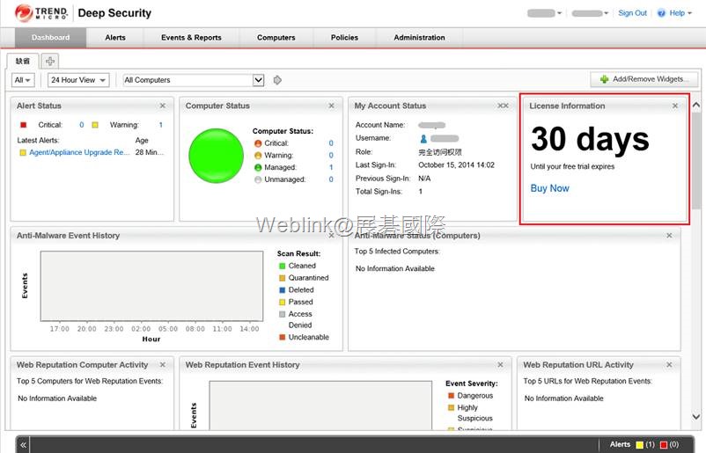Close Web Reputation URL Activity widget

pyautogui.click(x=669, y=365)
